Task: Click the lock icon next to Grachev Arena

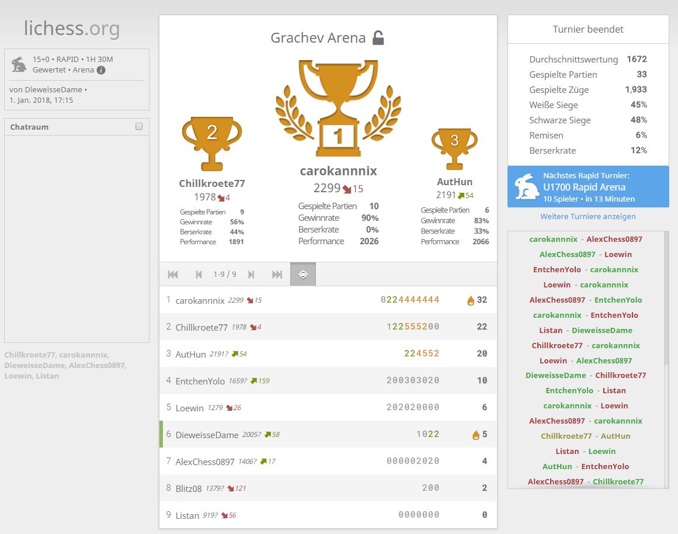Action: pyautogui.click(x=378, y=38)
